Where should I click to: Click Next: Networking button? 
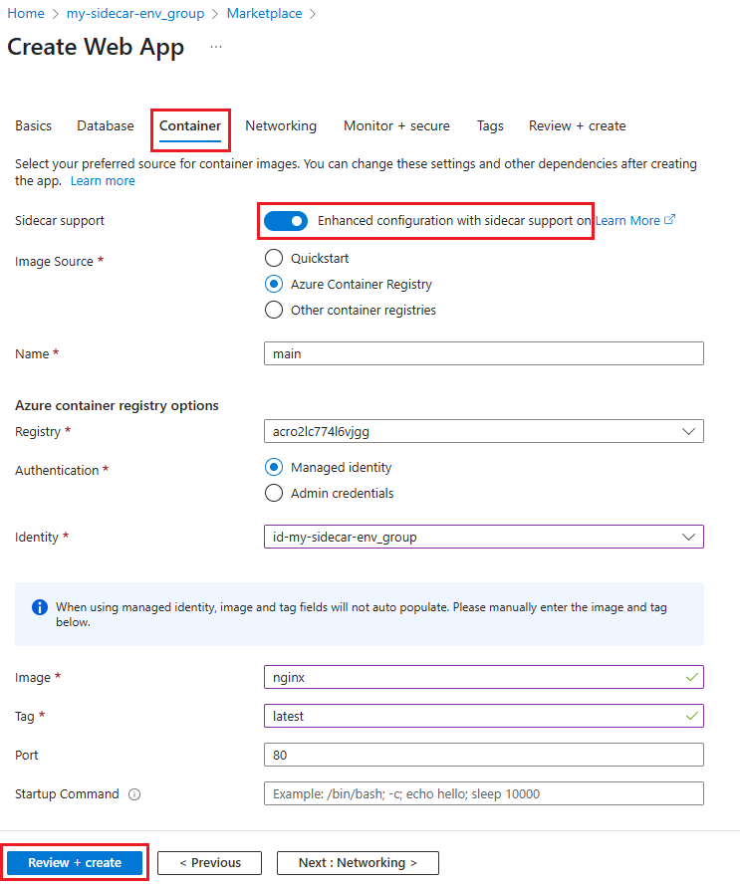(357, 862)
